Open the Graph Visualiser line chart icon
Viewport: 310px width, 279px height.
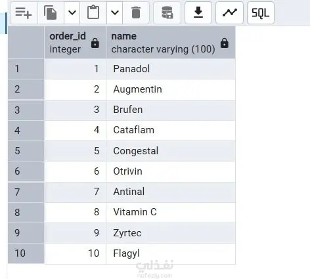pyautogui.click(x=229, y=12)
